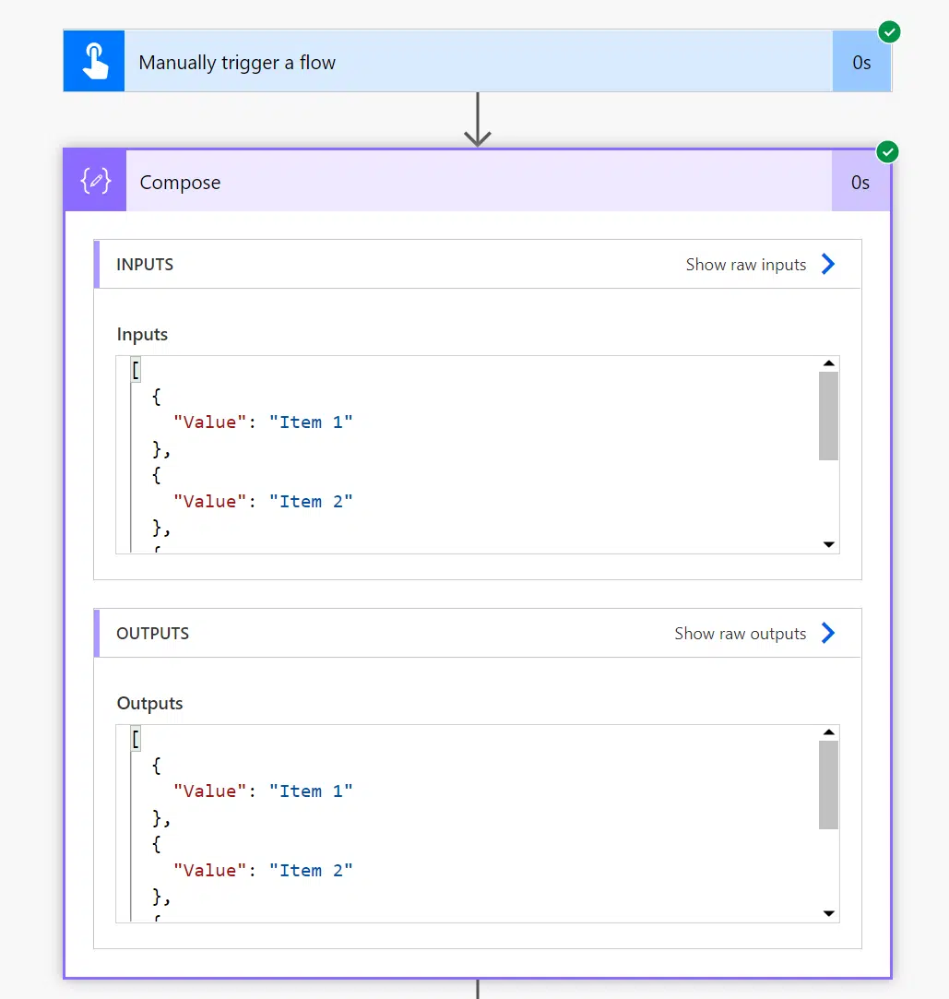The width and height of the screenshot is (949, 999).
Task: Click the Compose step 0s duration badge
Action: click(x=860, y=183)
